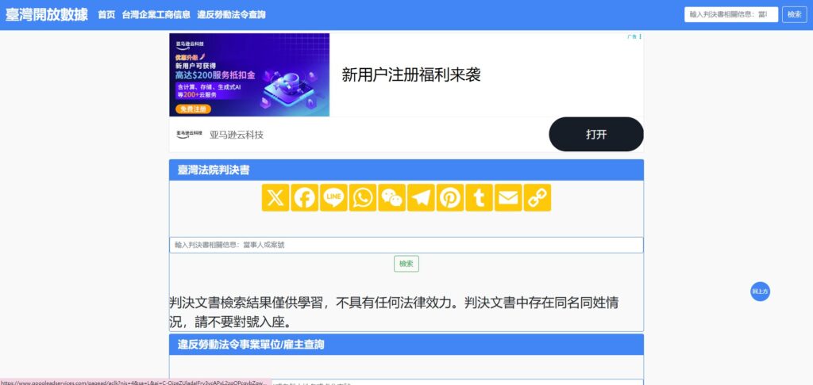Share using the WhatsApp icon
The width and height of the screenshot is (813, 385).
click(x=362, y=198)
